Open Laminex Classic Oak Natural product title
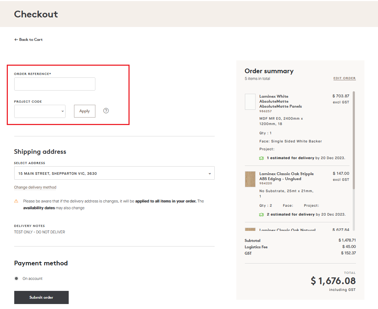 click(x=287, y=230)
